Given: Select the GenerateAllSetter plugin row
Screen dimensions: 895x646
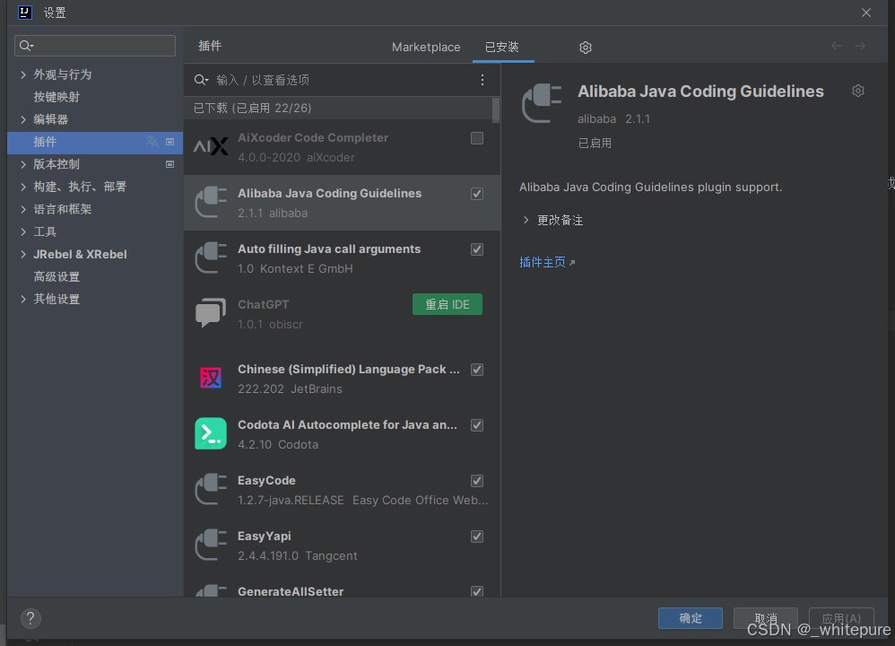Looking at the screenshot, I should pyautogui.click(x=342, y=589).
